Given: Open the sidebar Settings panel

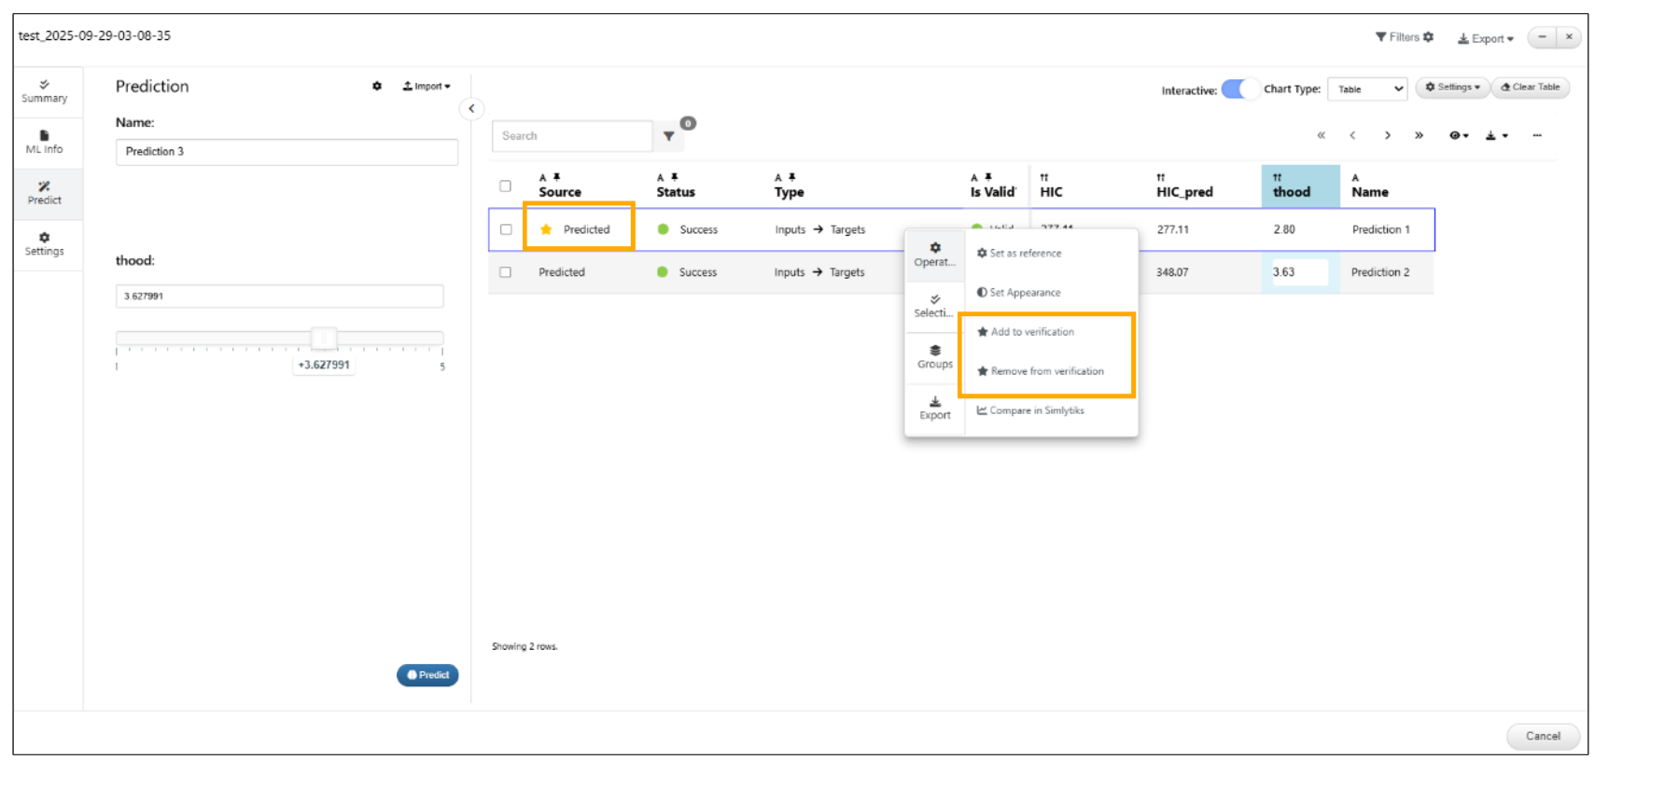Looking at the screenshot, I should click(44, 244).
